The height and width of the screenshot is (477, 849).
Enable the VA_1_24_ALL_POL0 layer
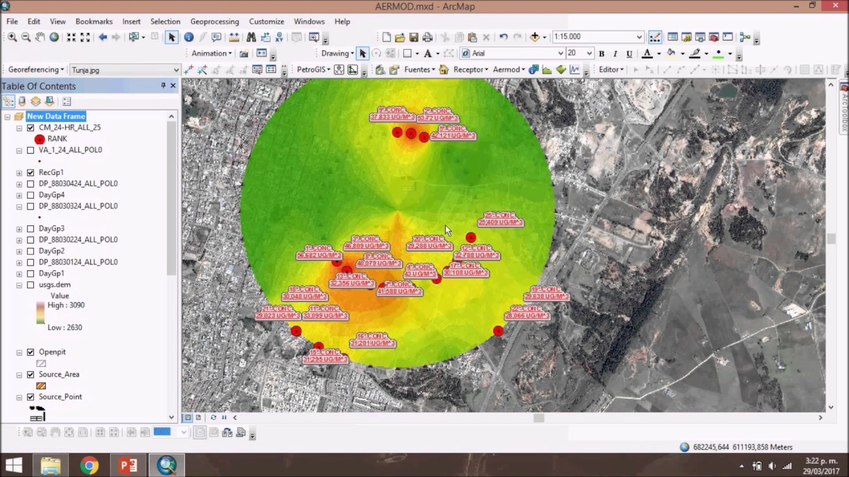31,150
